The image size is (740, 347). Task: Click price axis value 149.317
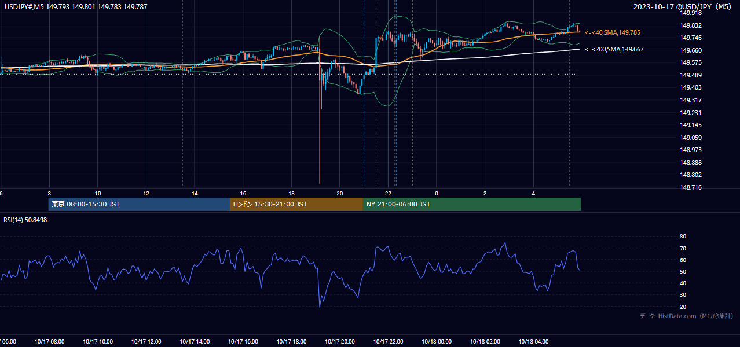(690, 100)
